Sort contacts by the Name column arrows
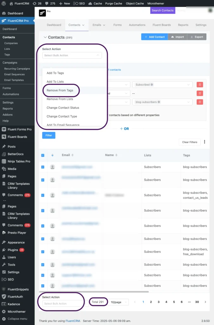 coord(116,155)
